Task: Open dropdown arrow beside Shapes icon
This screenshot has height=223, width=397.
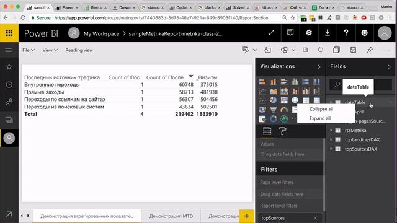Action: [x=293, y=50]
